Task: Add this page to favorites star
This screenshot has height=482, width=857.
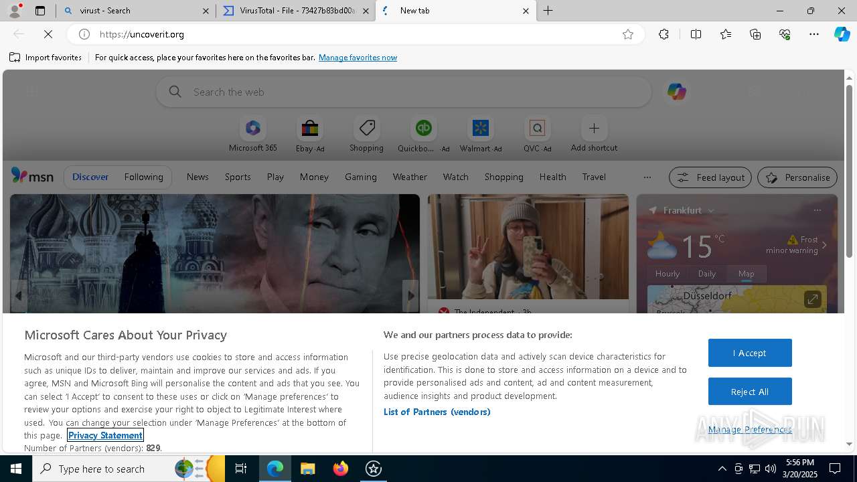Action: click(x=628, y=34)
